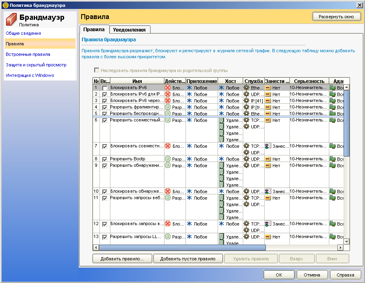Click the gear service icon for rule 10
This screenshot has height=283, width=365.
pos(246,191)
